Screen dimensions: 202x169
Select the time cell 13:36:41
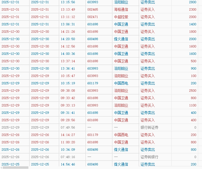[68, 68]
